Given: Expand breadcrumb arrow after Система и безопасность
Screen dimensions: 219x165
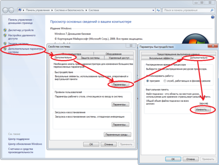Looking at the screenshot, I should 86,10.
